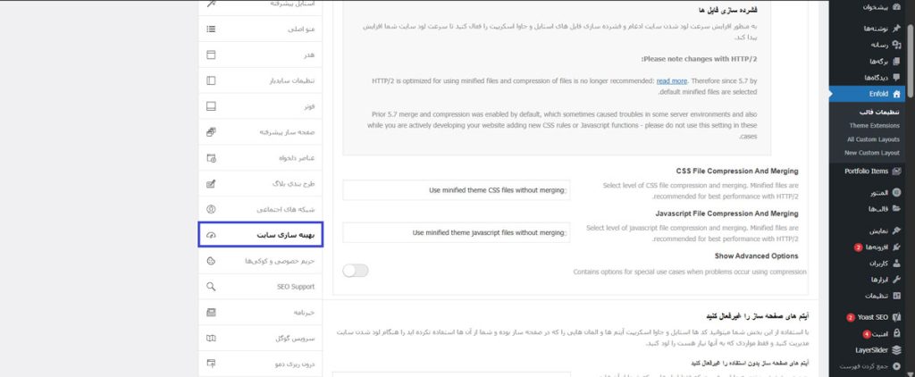Open Theme Extensions submenu link
915x377 pixels.
874,125
